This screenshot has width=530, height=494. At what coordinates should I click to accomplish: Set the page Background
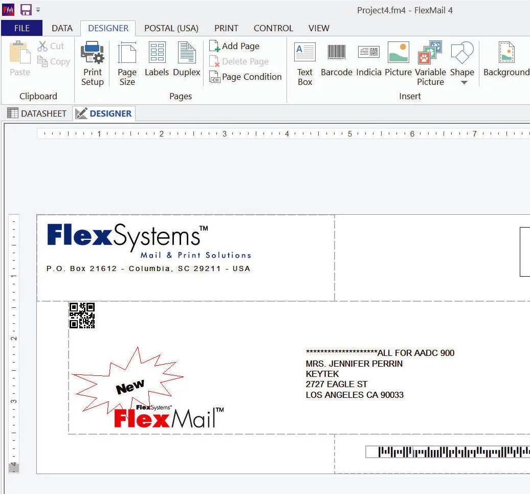(x=506, y=59)
